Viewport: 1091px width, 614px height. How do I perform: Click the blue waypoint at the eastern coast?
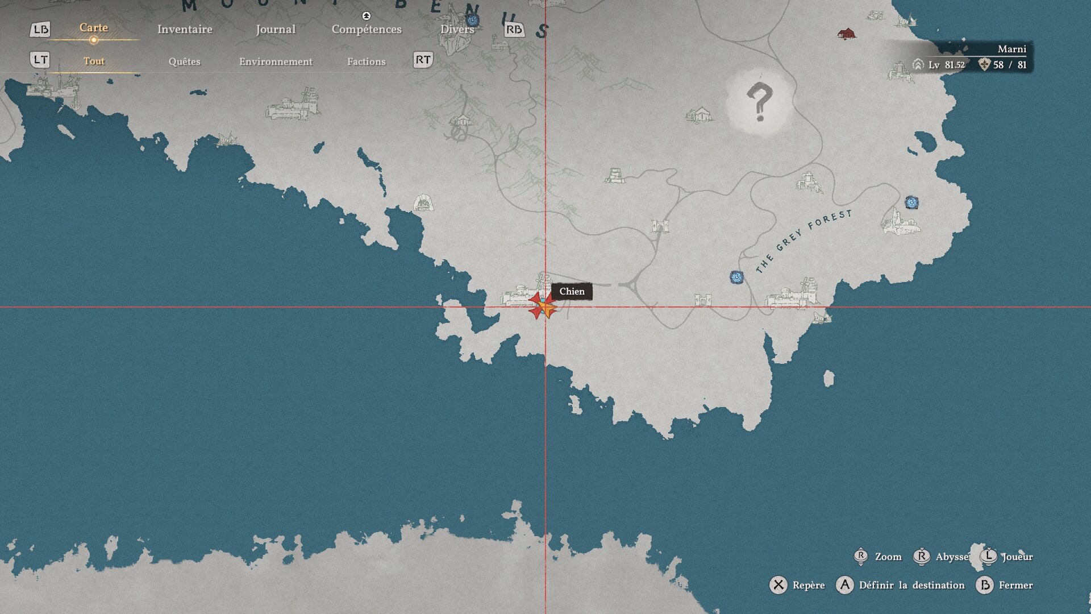[x=911, y=202]
